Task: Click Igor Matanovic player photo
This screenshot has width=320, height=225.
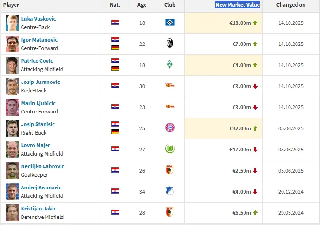Action: tap(12, 44)
